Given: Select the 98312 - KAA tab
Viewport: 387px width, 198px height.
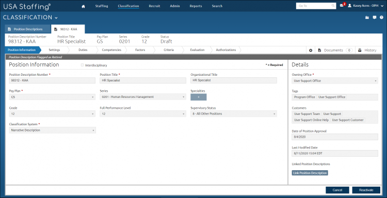Looking at the screenshot, I should [68, 29].
